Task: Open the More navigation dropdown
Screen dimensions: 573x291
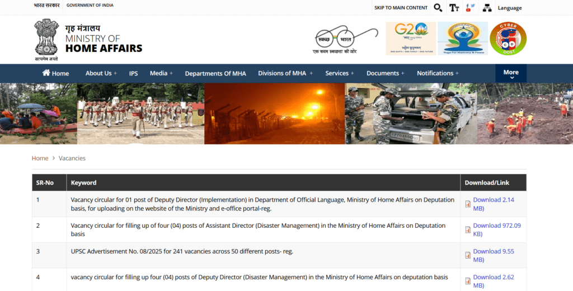Action: pos(511,73)
